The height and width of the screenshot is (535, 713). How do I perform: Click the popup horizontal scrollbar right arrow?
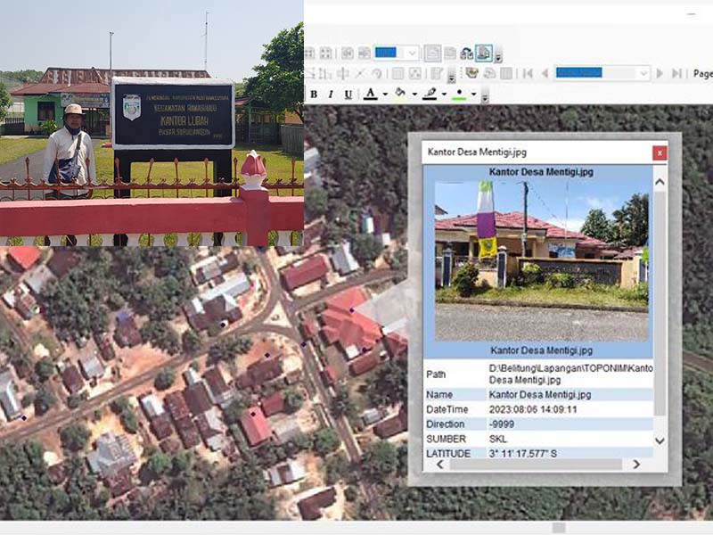tap(636, 465)
